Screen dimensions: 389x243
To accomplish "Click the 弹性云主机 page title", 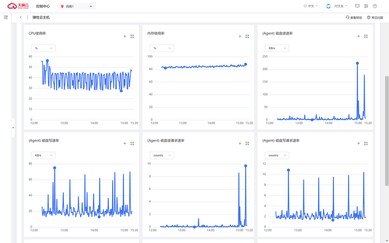I will click(41, 18).
